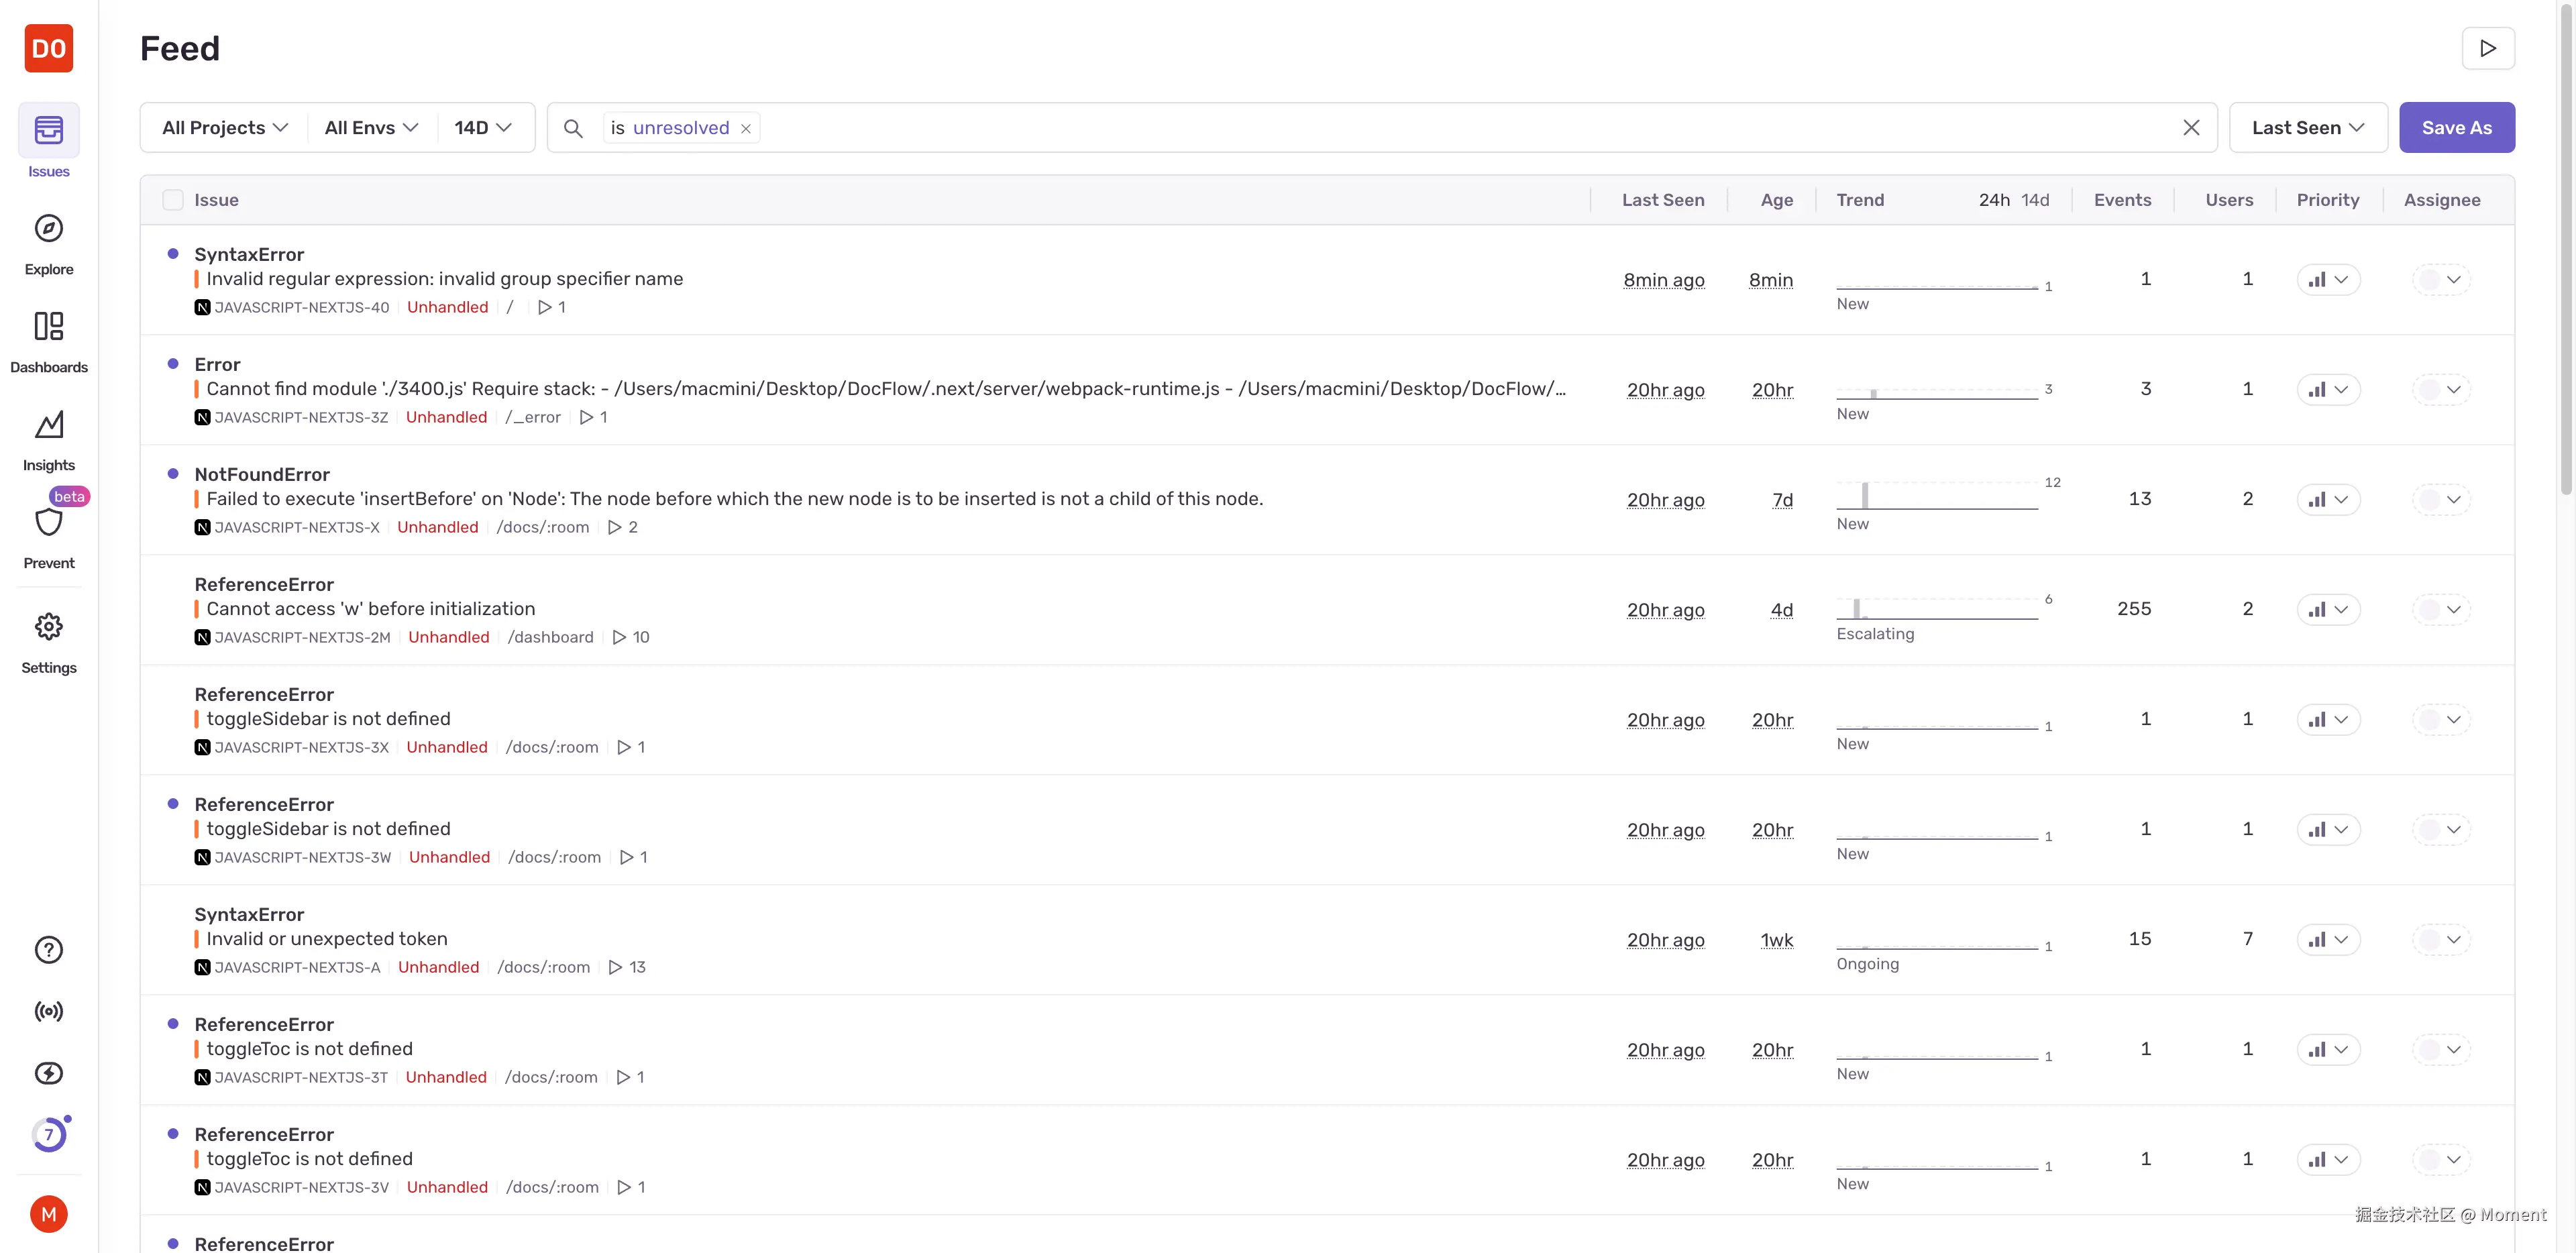Open Settings gear in sidebar
The height and width of the screenshot is (1253, 2576).
pyautogui.click(x=48, y=627)
